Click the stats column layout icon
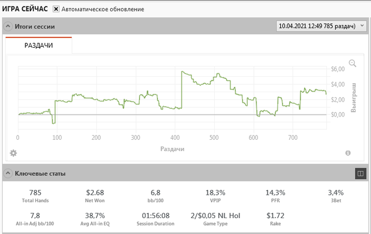This screenshot has width=371, height=234. pos(360,173)
